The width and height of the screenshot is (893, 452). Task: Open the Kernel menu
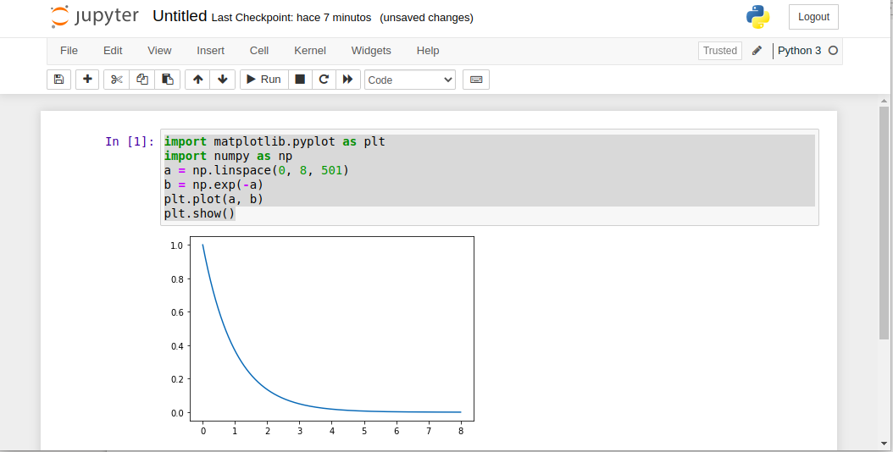[x=310, y=51]
